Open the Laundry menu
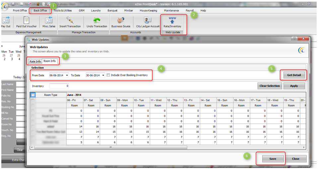Screen dimensions: 318x169 pos(96,11)
